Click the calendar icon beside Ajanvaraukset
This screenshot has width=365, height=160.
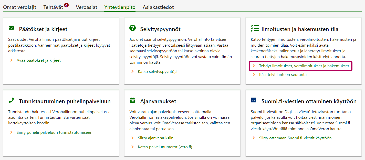coord(132,100)
